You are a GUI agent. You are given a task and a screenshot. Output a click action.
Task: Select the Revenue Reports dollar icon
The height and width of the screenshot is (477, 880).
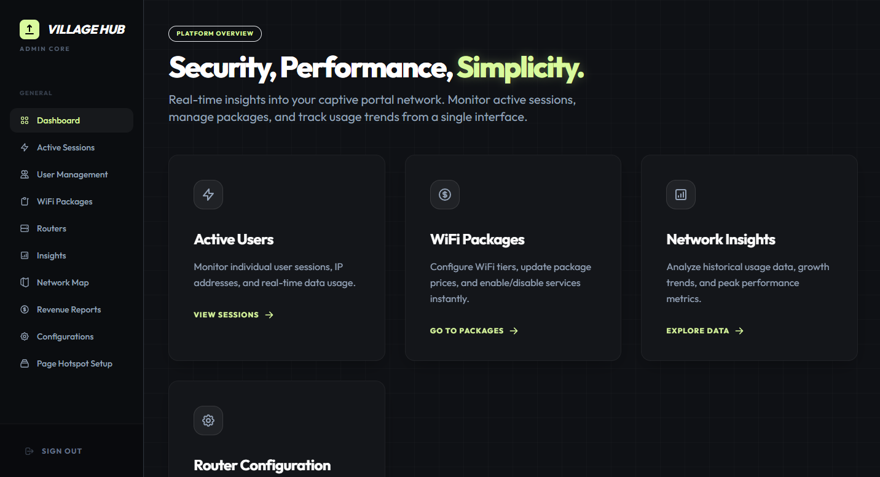pyautogui.click(x=24, y=309)
